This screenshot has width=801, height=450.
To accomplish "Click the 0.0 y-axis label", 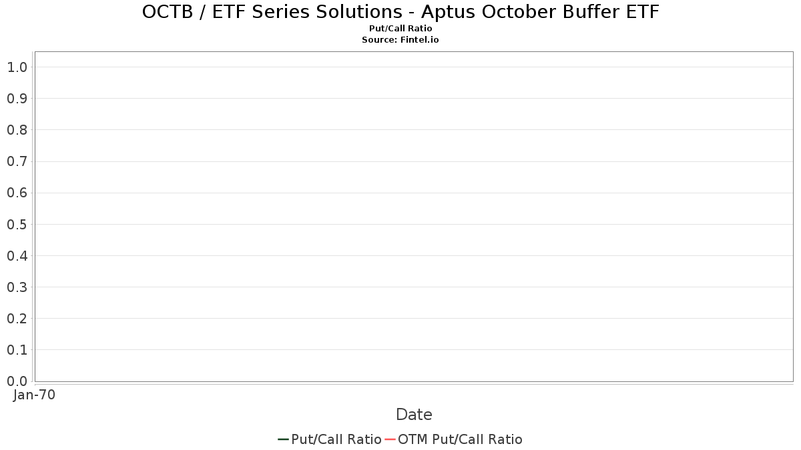I will tap(17, 381).
